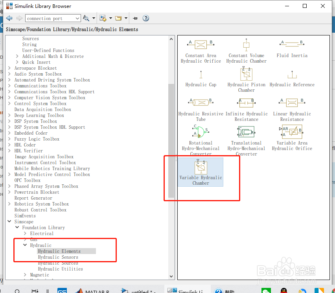Select Hydraulic Sensors in the tree

click(x=58, y=257)
